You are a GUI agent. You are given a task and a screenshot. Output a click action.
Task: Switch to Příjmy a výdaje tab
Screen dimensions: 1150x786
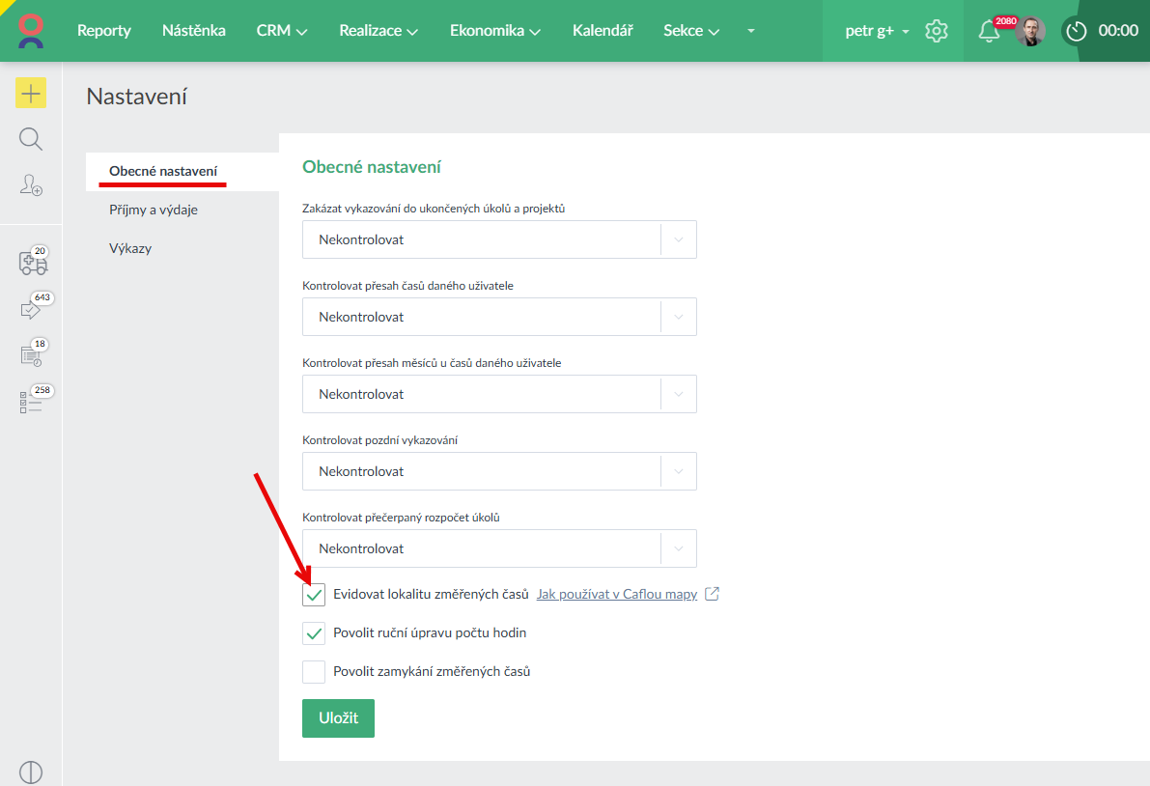coord(154,210)
